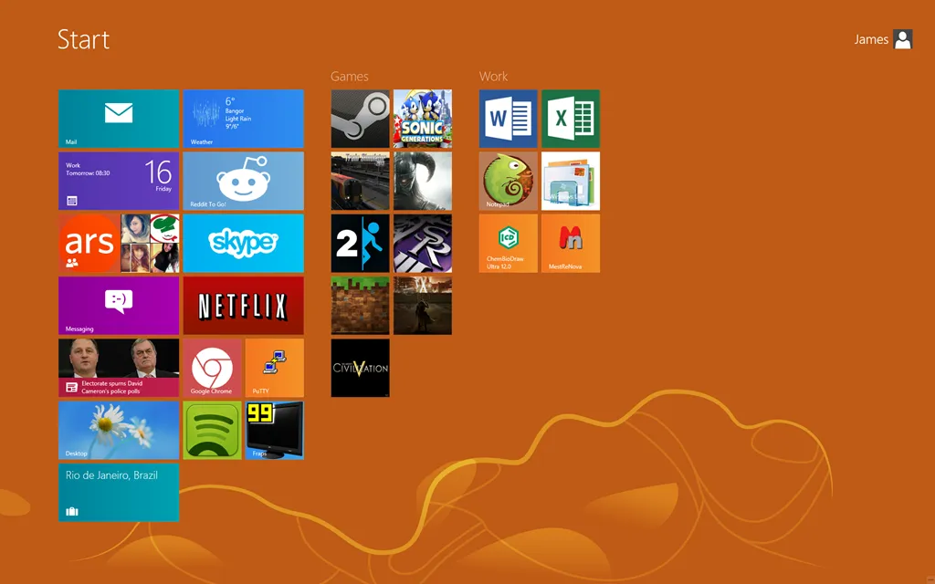Open ChemBioDraw Ultra 12.0
The width and height of the screenshot is (935, 584).
point(508,244)
